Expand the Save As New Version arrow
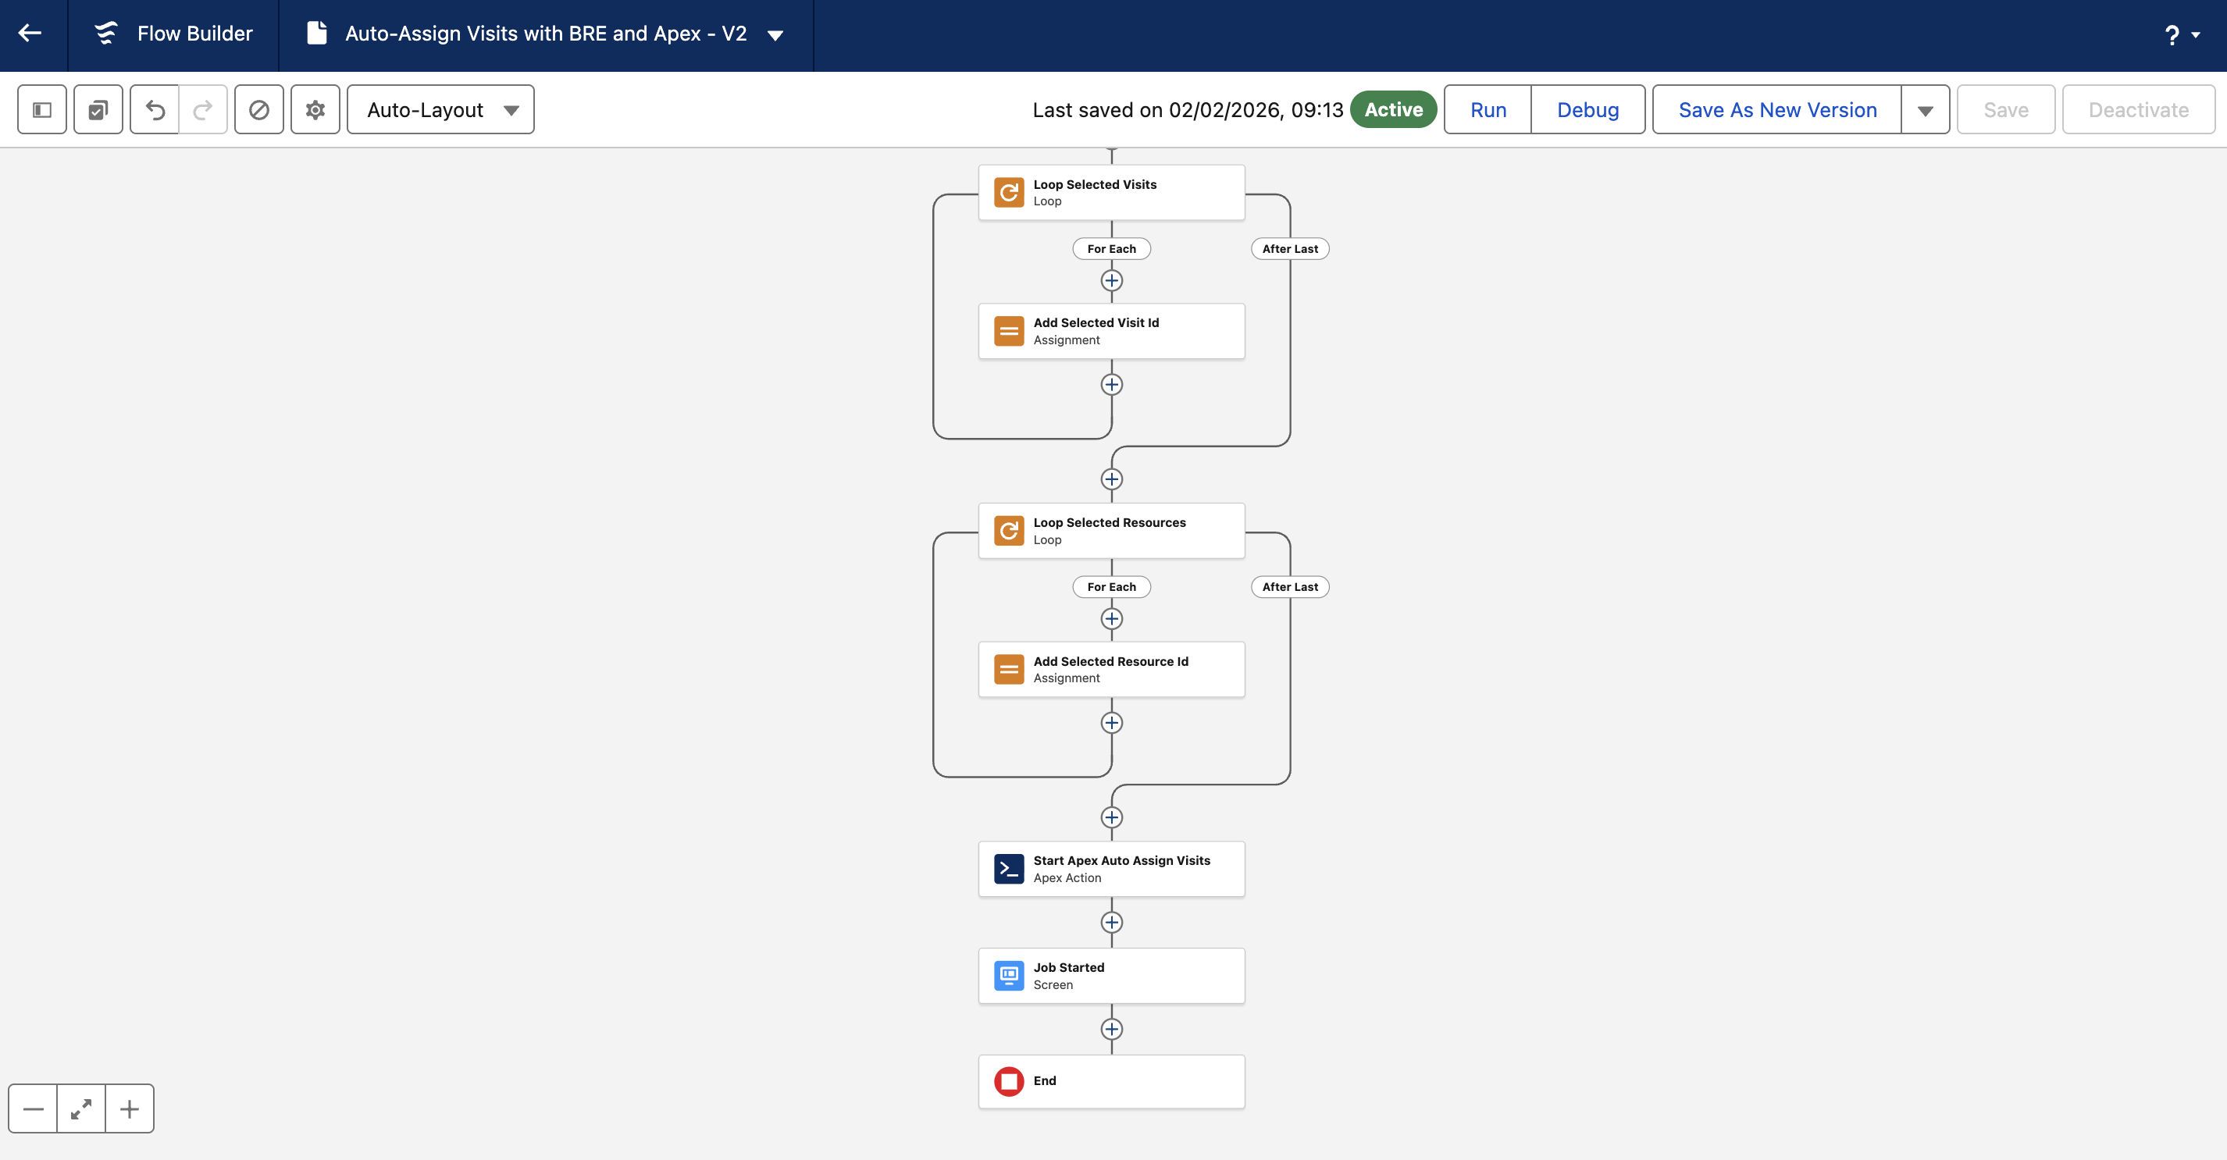 [1924, 110]
